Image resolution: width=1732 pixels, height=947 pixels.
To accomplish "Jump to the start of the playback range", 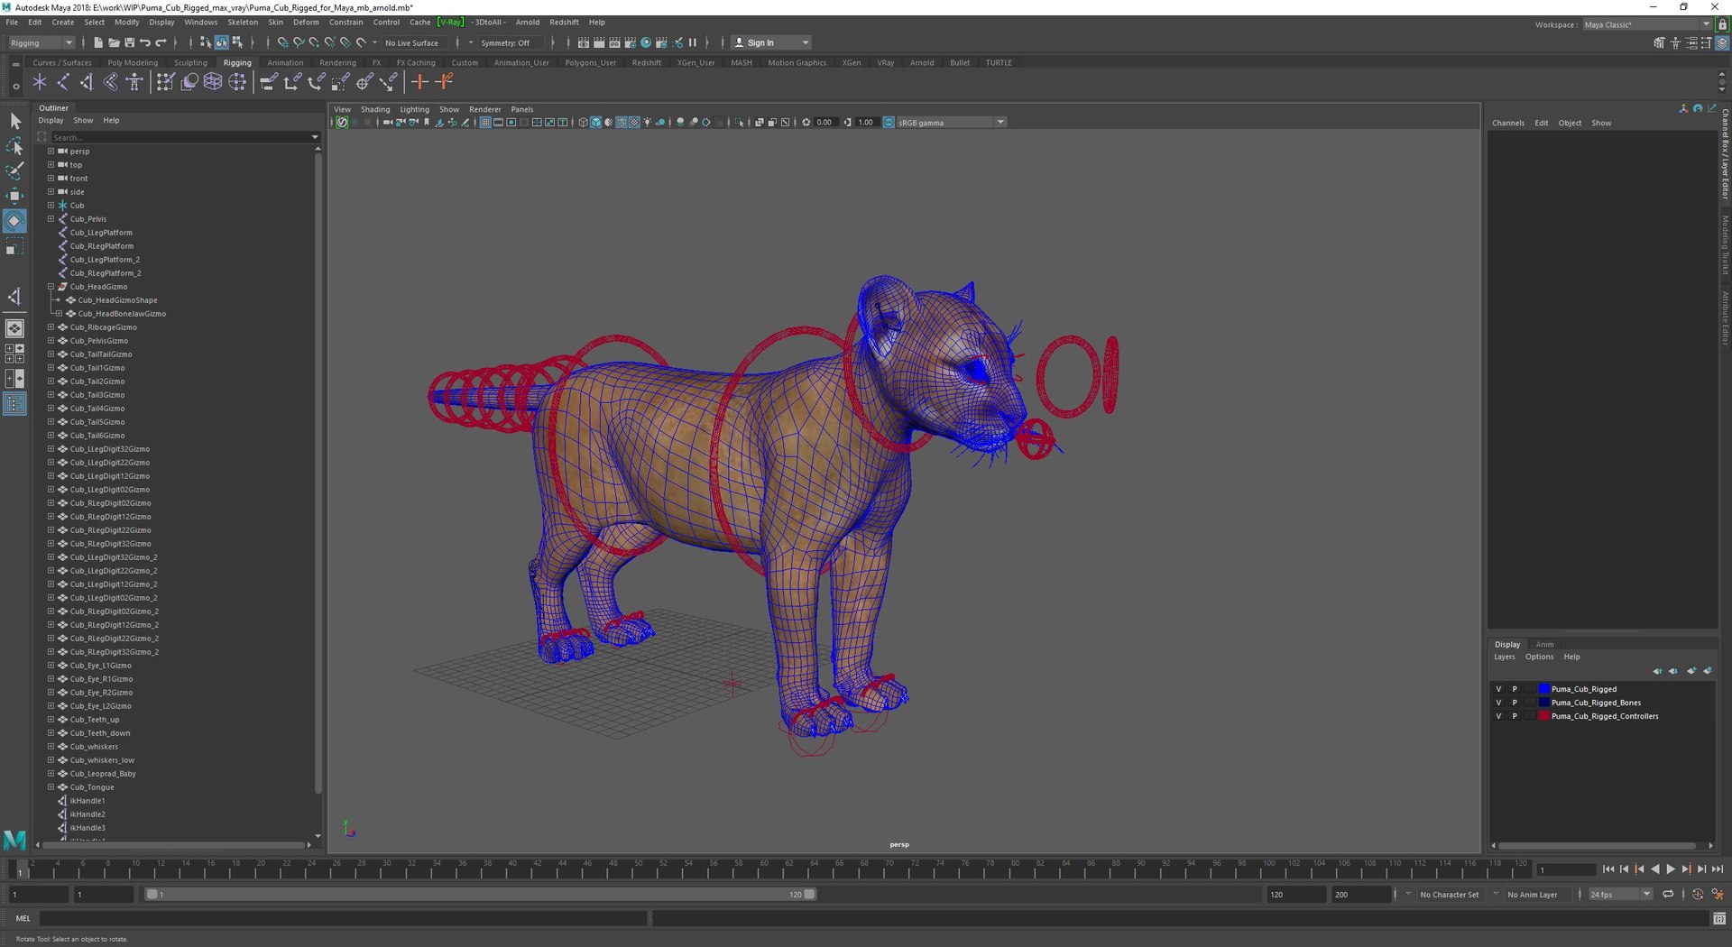I will (1608, 869).
